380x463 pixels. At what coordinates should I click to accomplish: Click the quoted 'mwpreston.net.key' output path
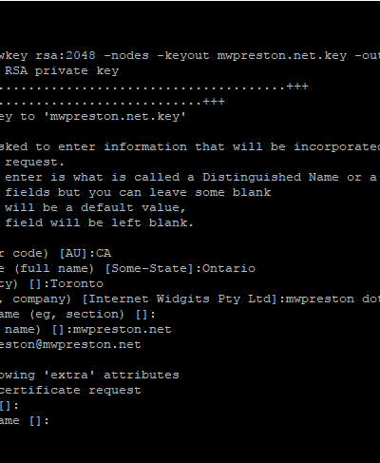pos(115,117)
